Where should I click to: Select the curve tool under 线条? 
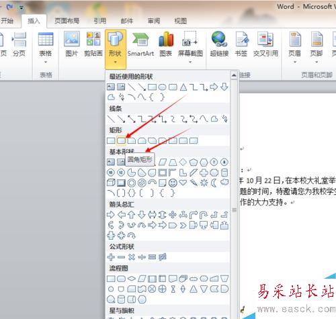[204, 119]
